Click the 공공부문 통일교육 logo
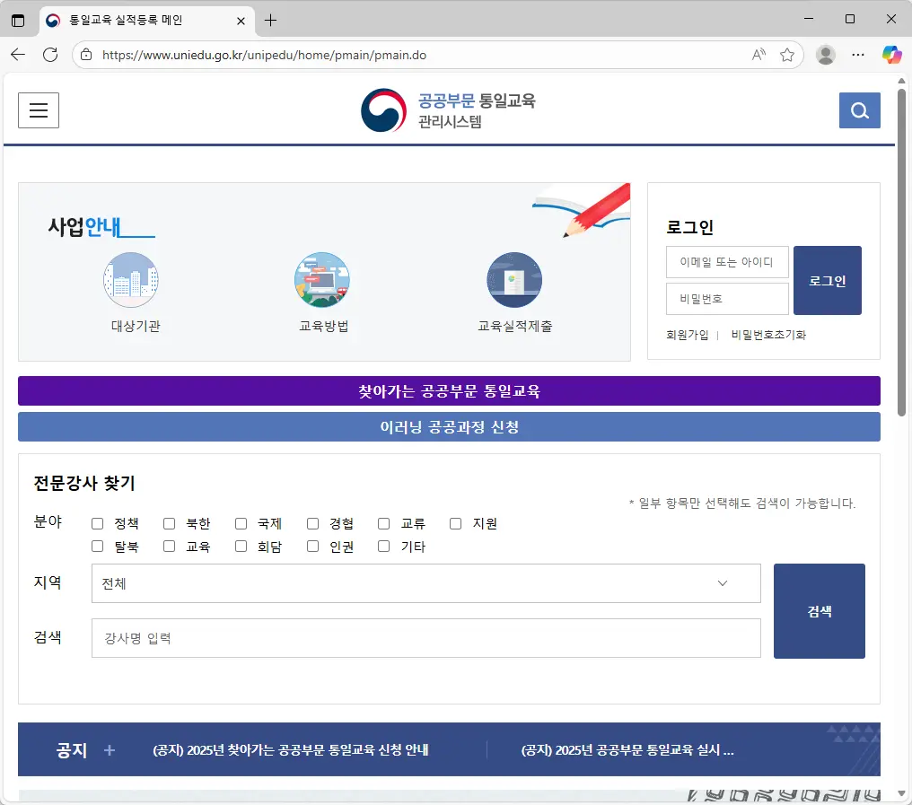This screenshot has height=805, width=912. click(448, 109)
